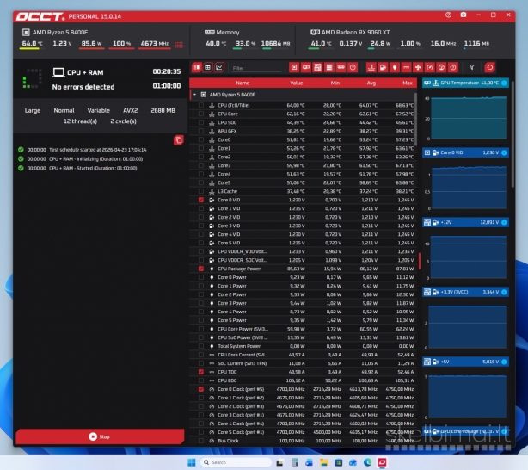Image resolution: width=528 pixels, height=470 pixels.
Task: Uncheck the CPU Package Power checkbox
Action: click(201, 269)
